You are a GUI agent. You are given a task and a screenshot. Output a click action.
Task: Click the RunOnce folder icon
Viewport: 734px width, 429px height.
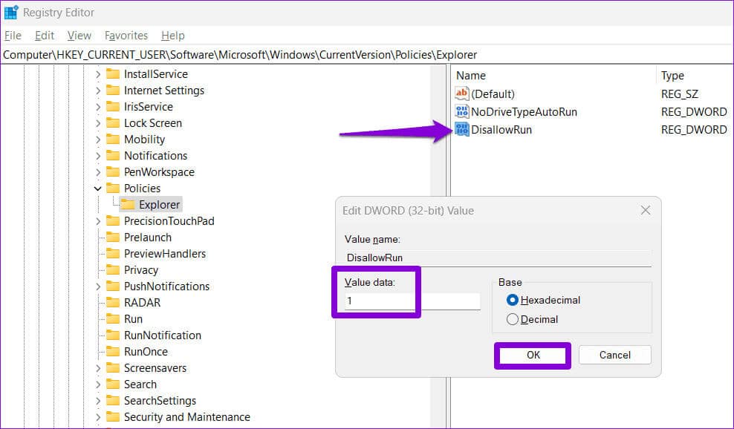(113, 351)
